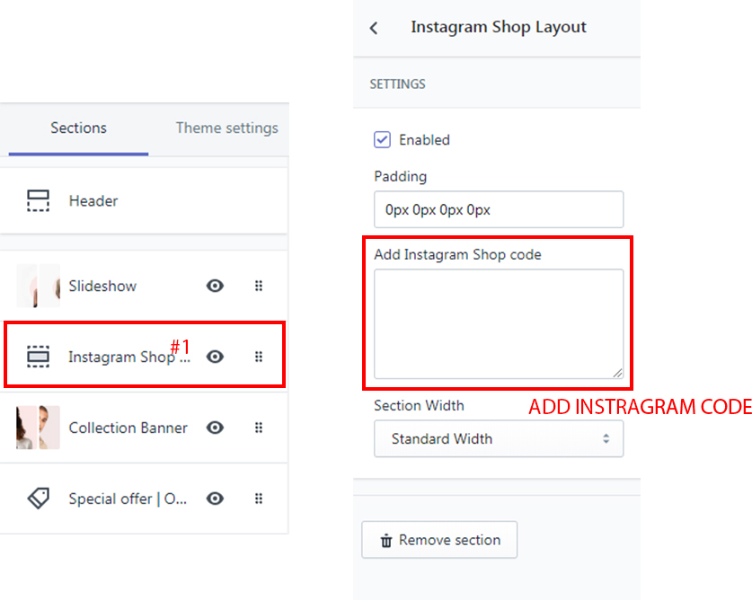
Task: Go back using the left chevron
Action: coord(374,28)
